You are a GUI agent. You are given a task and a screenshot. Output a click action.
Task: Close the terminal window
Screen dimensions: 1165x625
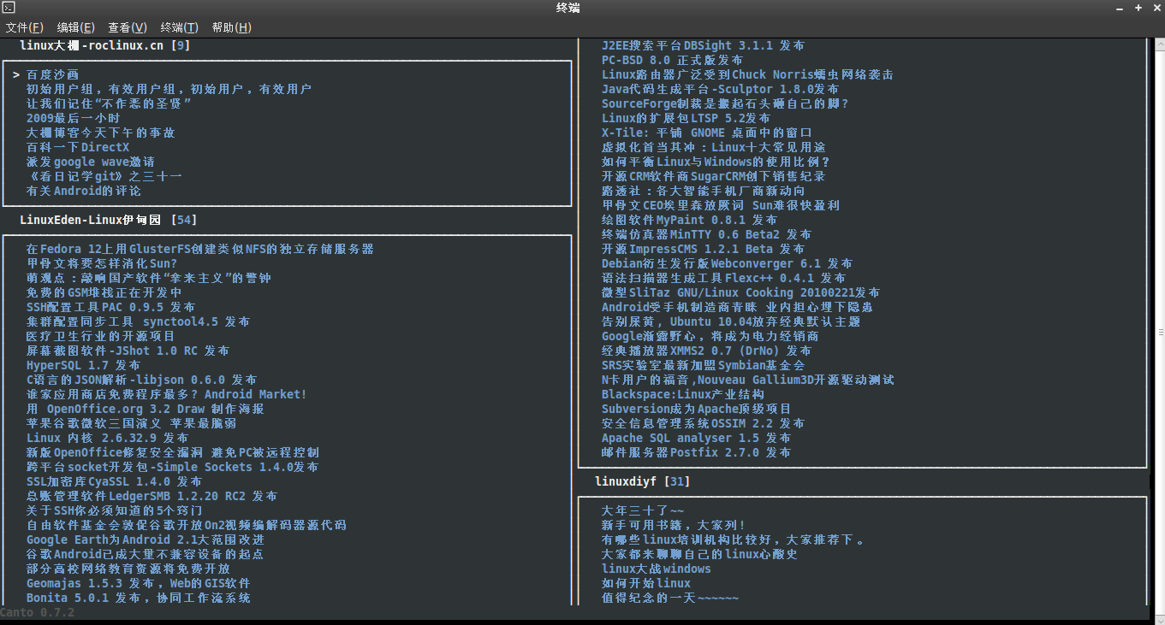1156,8
